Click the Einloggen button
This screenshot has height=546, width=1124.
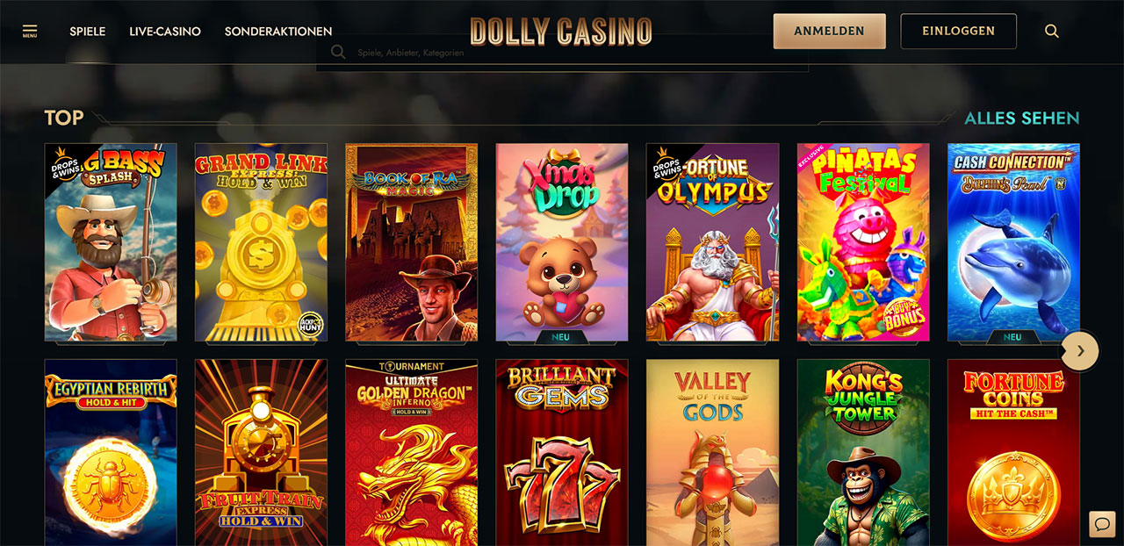click(958, 31)
